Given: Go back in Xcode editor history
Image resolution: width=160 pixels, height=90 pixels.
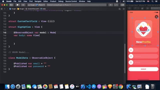Looking at the screenshot, I should click(5, 9).
